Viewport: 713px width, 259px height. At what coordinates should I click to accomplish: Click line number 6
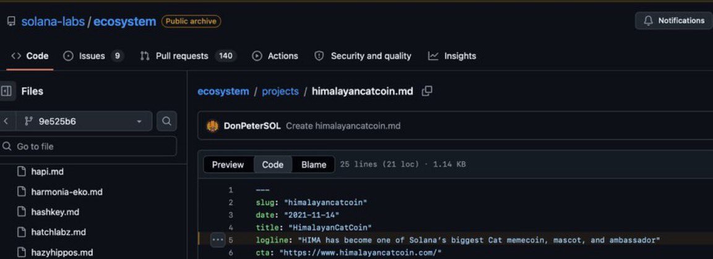click(231, 252)
